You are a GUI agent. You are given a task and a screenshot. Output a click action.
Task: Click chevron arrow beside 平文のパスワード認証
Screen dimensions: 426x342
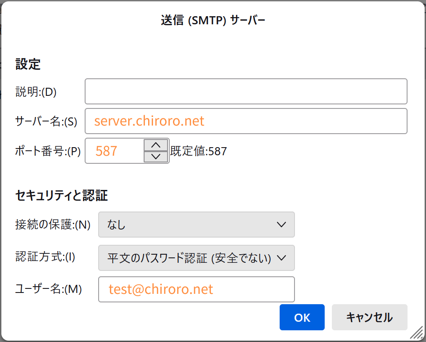point(281,258)
